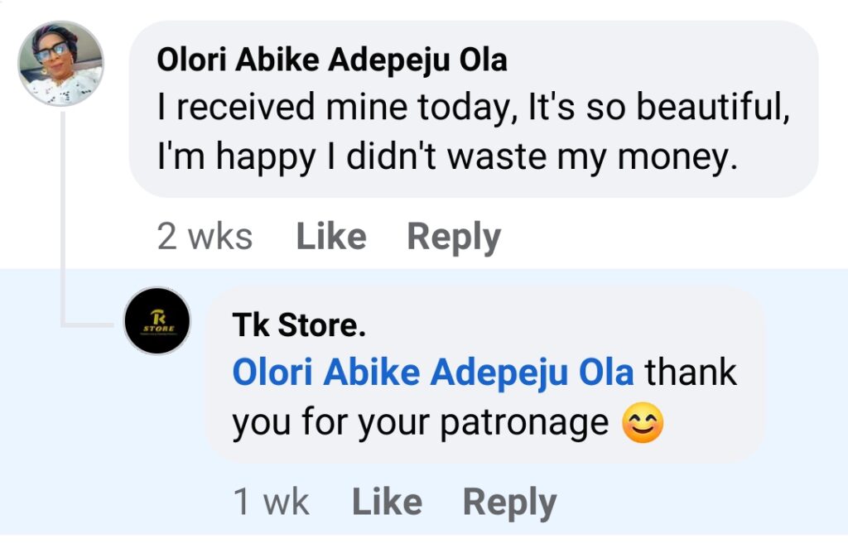848x553 pixels.
Task: Like the comment from Olori Abike
Action: point(330,238)
